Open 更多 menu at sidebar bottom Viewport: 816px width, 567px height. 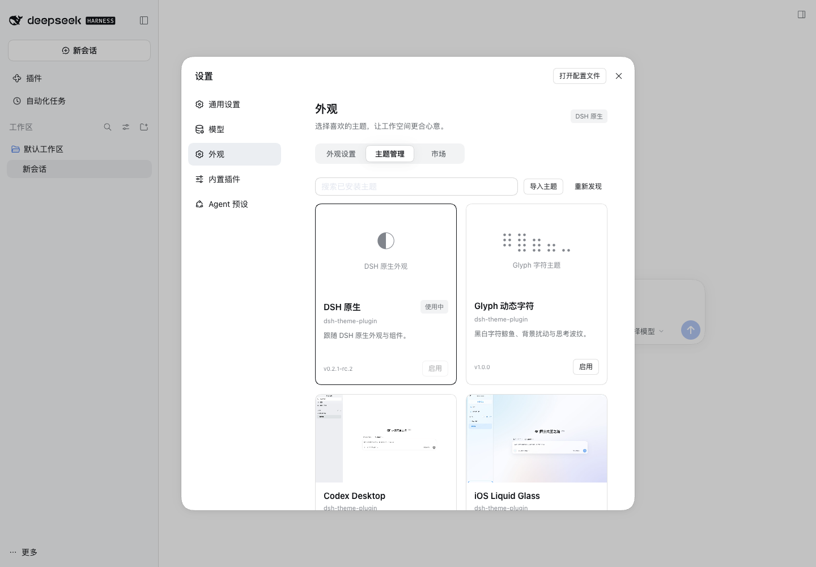24,552
